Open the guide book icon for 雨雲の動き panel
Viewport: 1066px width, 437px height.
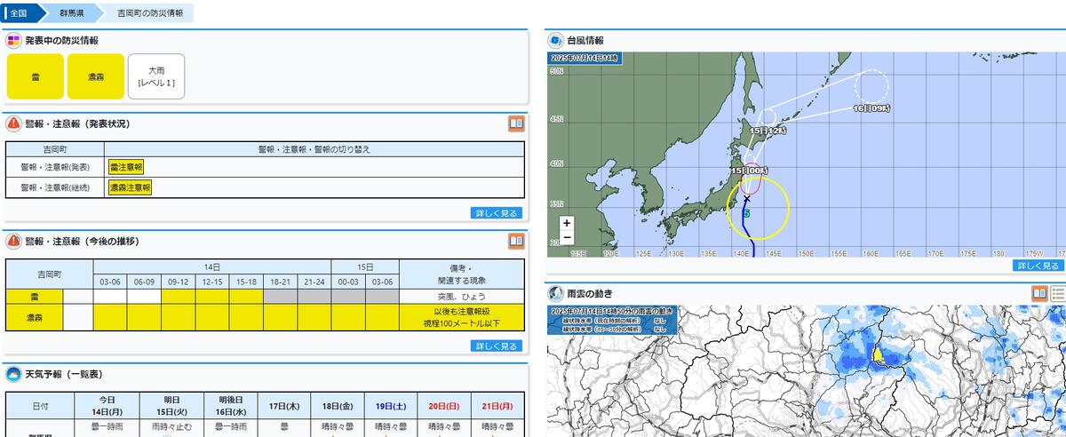pos(1039,293)
